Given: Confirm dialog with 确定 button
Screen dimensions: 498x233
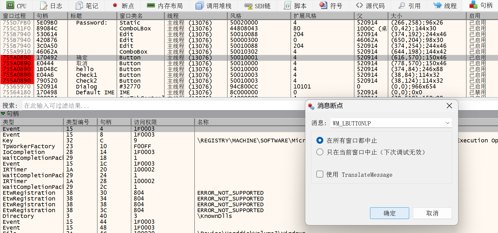Looking at the screenshot, I should (x=389, y=213).
